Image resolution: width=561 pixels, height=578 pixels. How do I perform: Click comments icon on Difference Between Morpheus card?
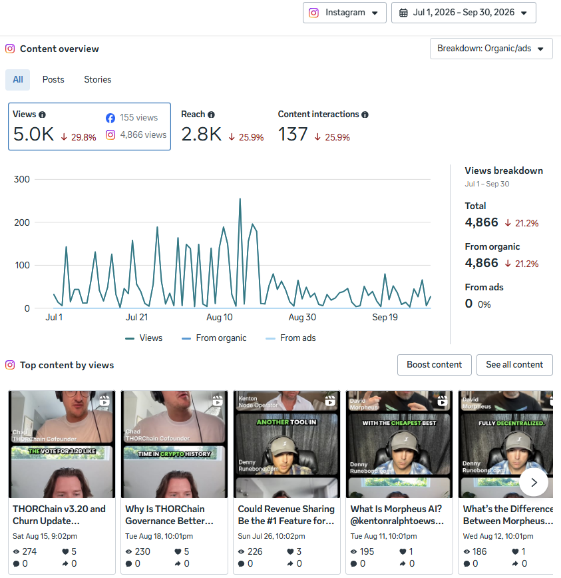(467, 563)
